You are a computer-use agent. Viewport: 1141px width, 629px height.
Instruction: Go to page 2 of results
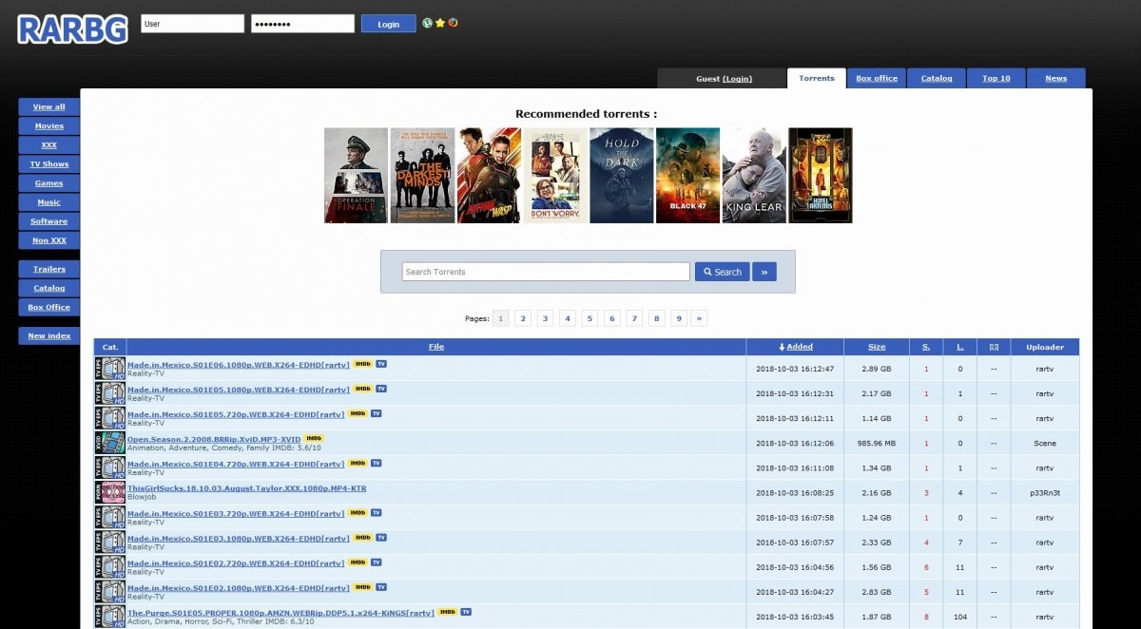coord(523,318)
